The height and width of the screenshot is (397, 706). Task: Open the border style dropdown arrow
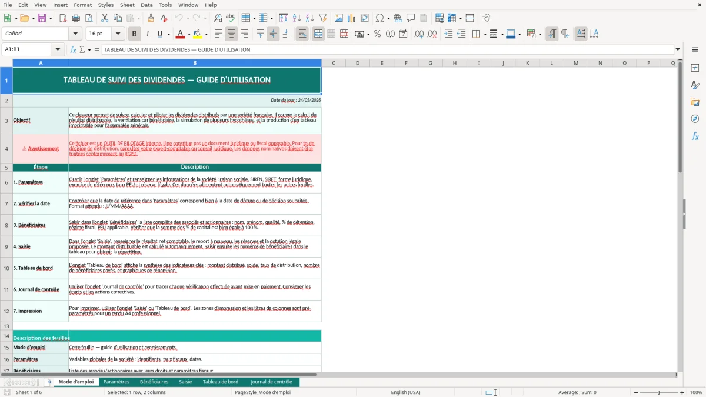click(501, 34)
